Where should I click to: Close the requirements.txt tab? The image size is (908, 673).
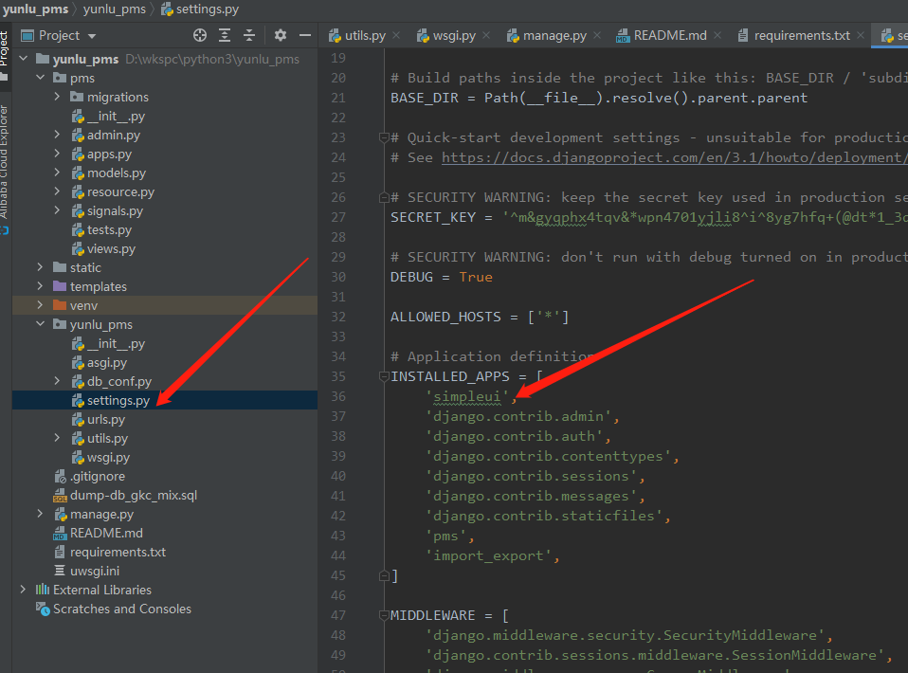(861, 35)
